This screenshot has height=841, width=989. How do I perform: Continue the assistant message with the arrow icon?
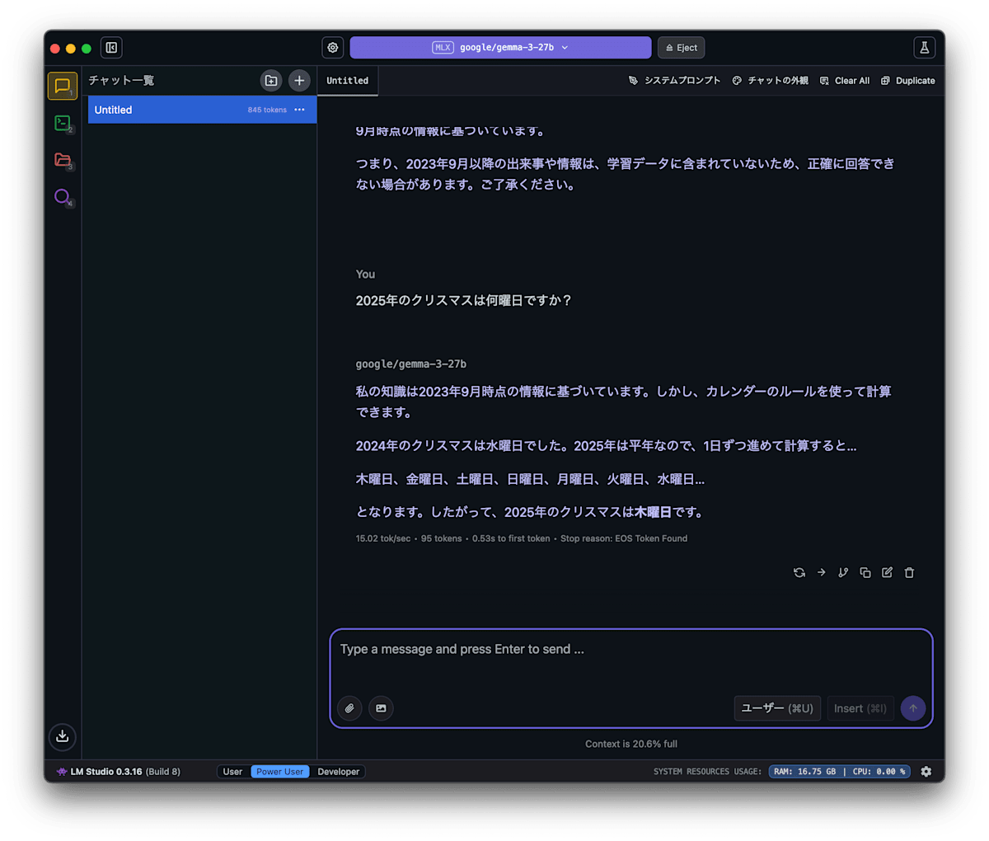(822, 572)
